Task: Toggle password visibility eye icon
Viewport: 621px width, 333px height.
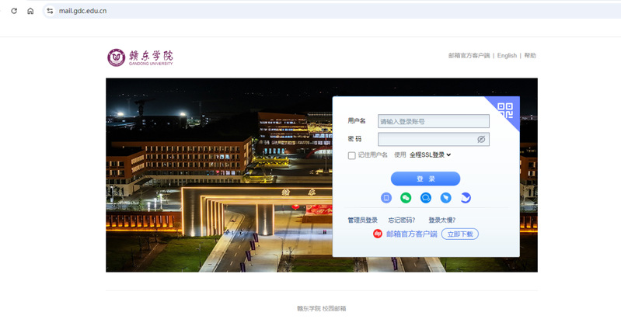Action: coord(481,139)
